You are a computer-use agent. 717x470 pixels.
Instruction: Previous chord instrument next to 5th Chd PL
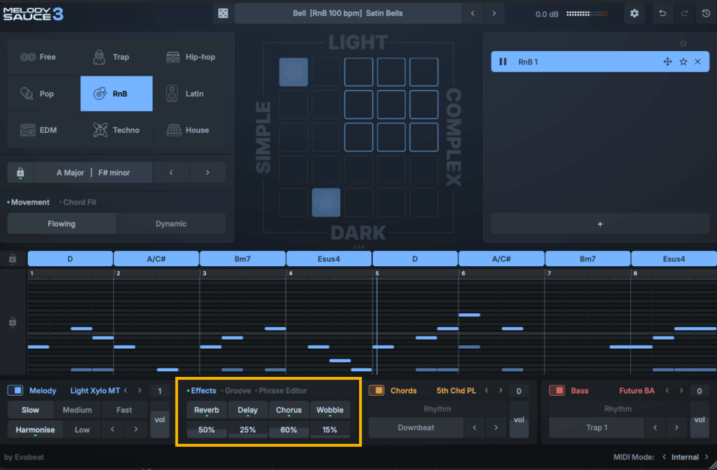tap(487, 390)
